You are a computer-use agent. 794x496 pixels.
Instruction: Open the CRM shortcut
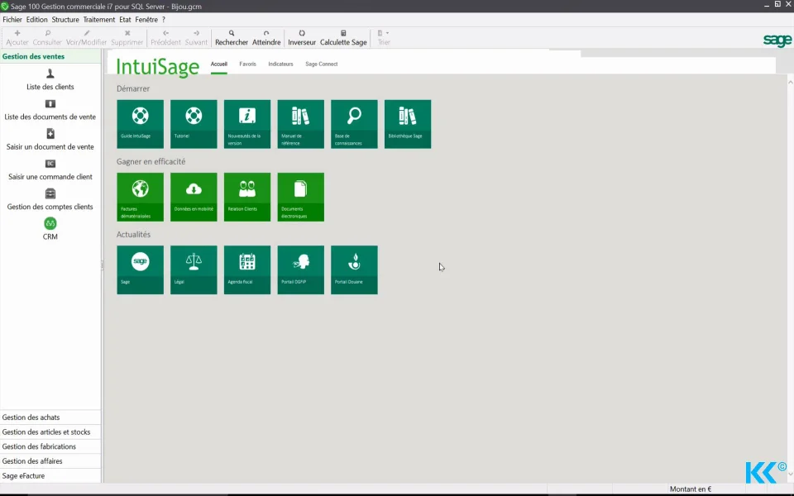click(50, 229)
